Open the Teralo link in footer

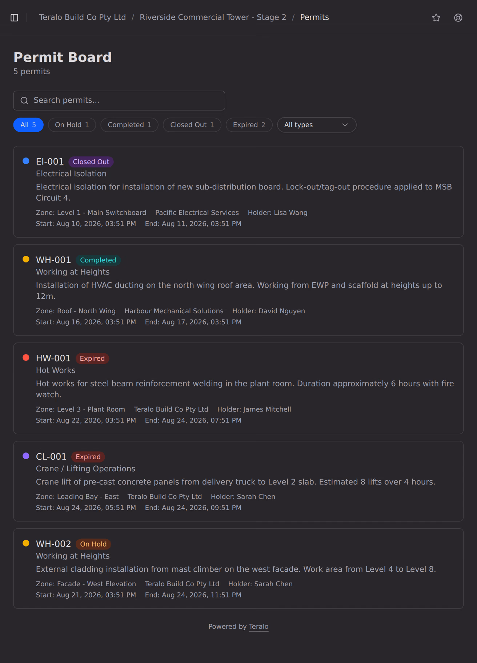[x=258, y=626]
